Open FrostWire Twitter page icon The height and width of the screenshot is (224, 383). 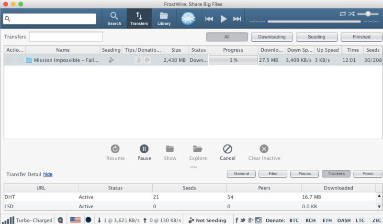(x=243, y=220)
